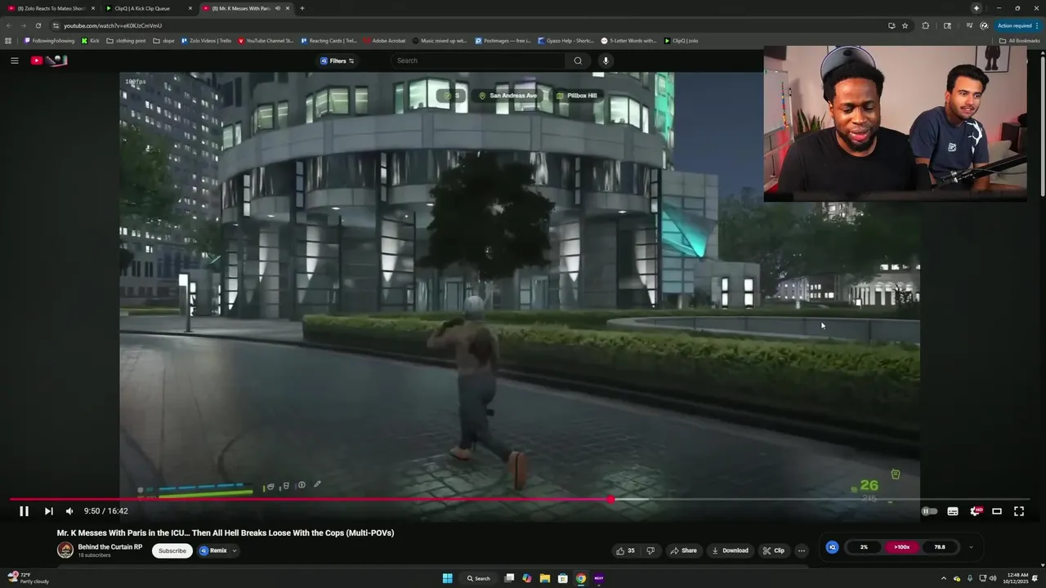
Task: Enter full screen mode
Action: pos(1019,511)
